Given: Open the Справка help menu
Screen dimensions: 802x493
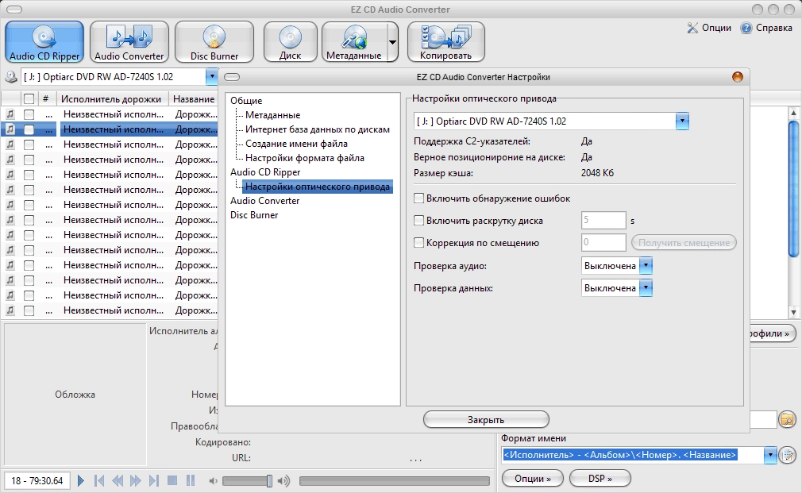Looking at the screenshot, I should tap(767, 28).
